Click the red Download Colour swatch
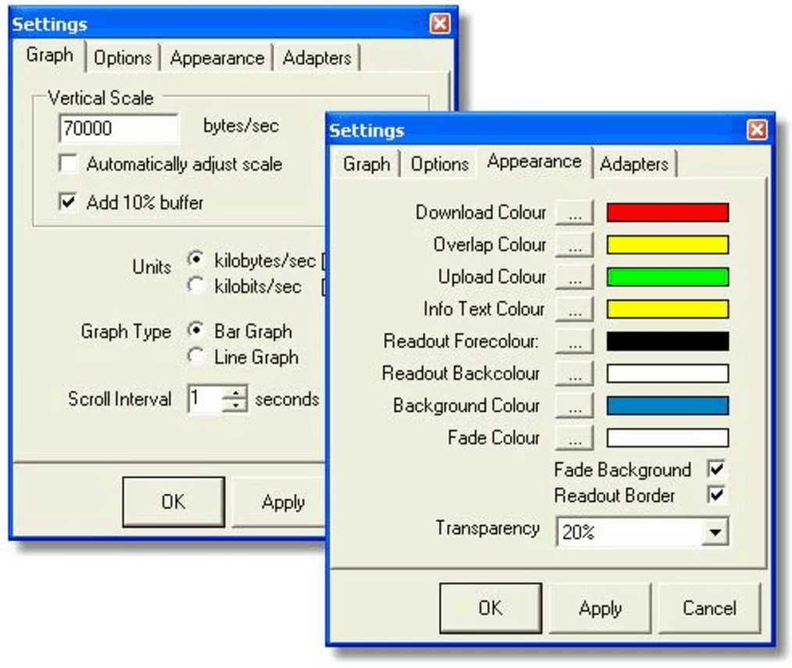The width and height of the screenshot is (792, 668). pos(667,213)
